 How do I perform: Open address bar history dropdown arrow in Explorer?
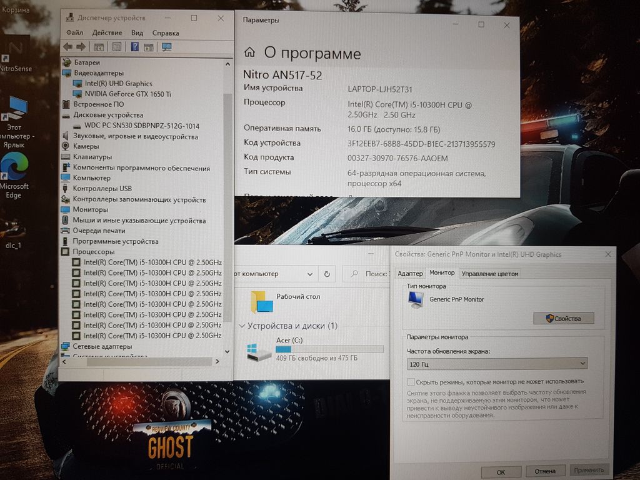(x=311, y=274)
